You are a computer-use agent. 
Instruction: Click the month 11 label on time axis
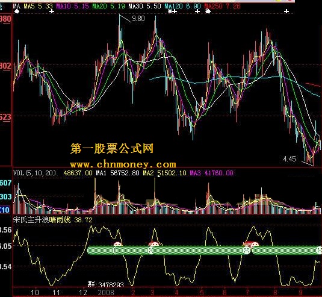pos(56,292)
